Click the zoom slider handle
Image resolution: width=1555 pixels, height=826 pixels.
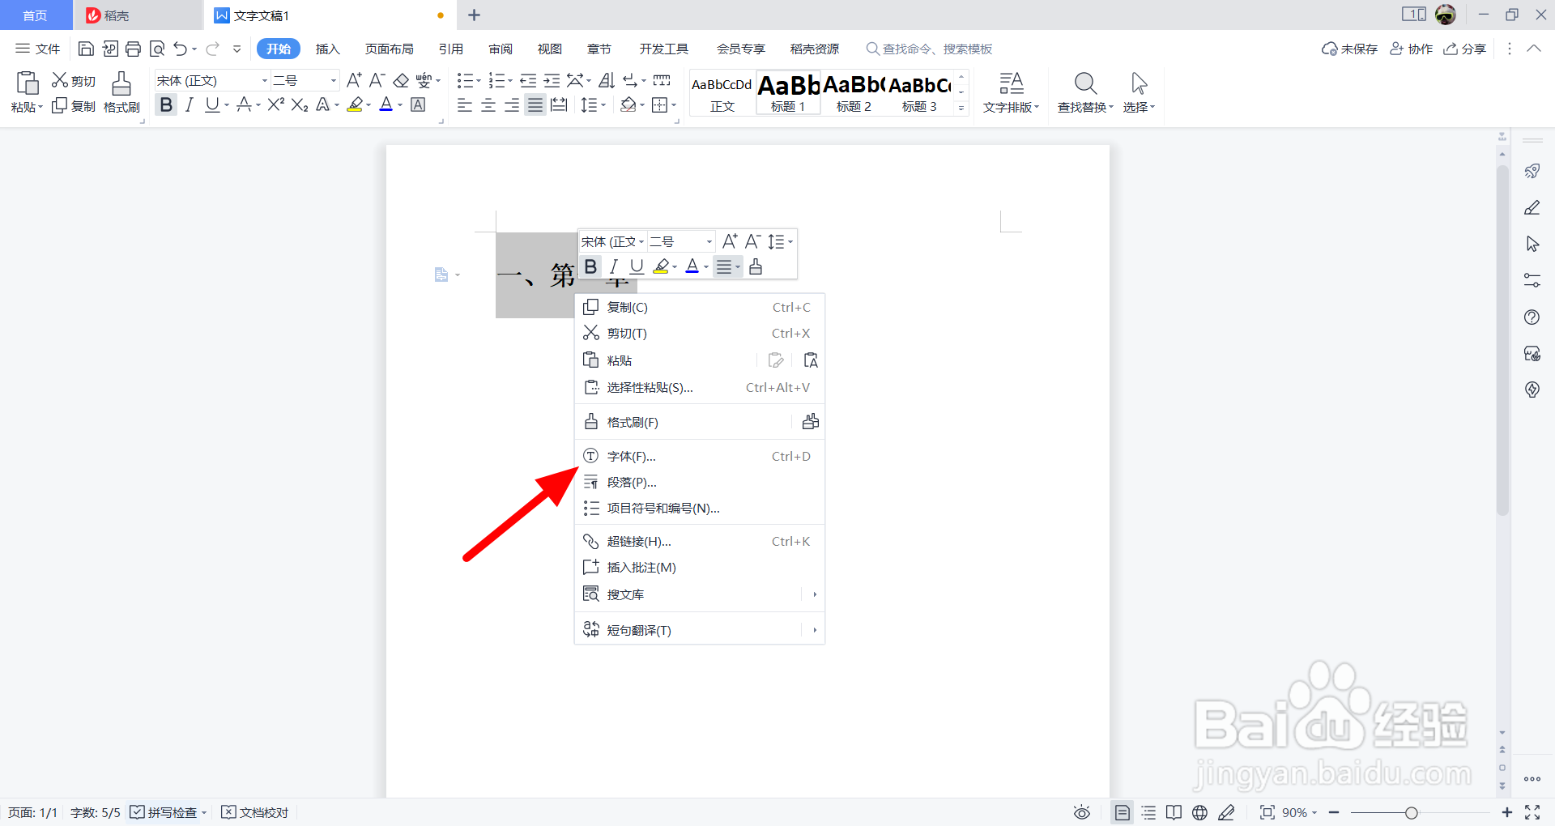pos(1412,812)
